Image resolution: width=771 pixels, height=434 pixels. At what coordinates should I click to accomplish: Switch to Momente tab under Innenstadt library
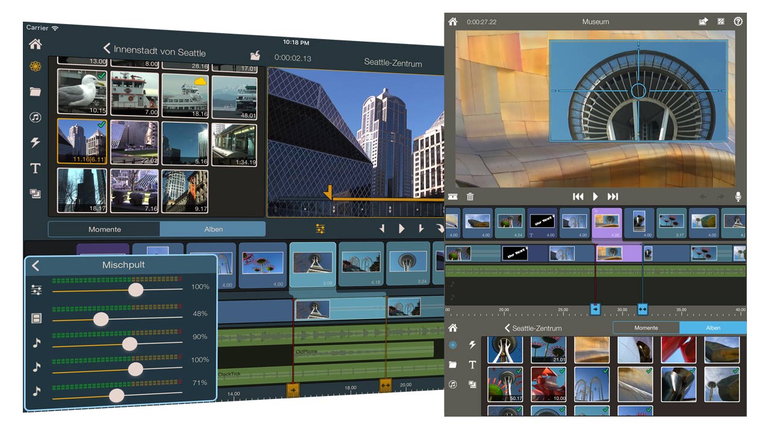click(x=104, y=229)
